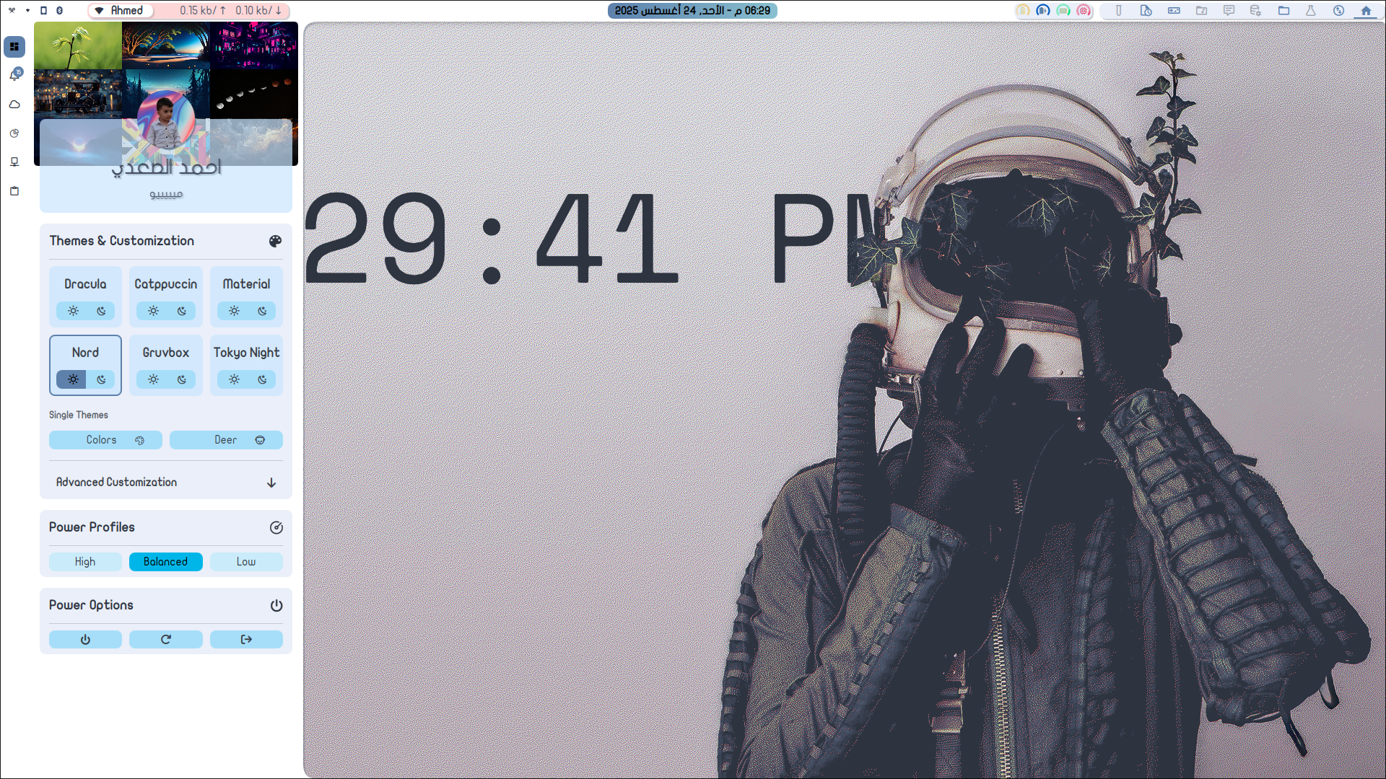Click the reboot button in Power Options
1386x779 pixels.
(x=166, y=640)
